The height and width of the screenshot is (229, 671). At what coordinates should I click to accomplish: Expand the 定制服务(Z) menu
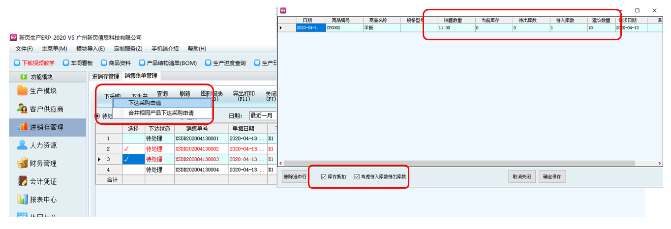coord(128,49)
